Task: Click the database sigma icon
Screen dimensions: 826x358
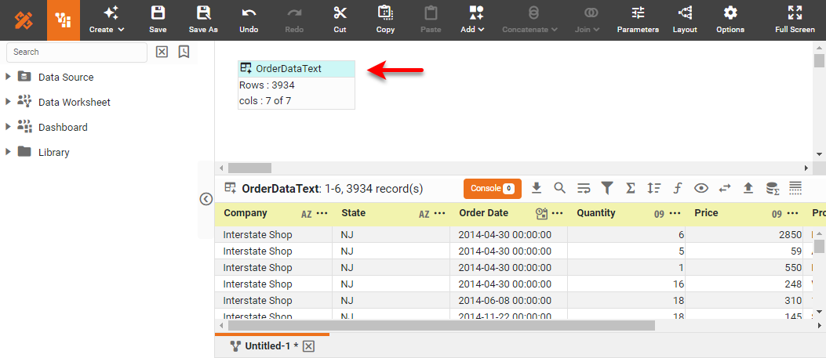Action: pyautogui.click(x=773, y=188)
